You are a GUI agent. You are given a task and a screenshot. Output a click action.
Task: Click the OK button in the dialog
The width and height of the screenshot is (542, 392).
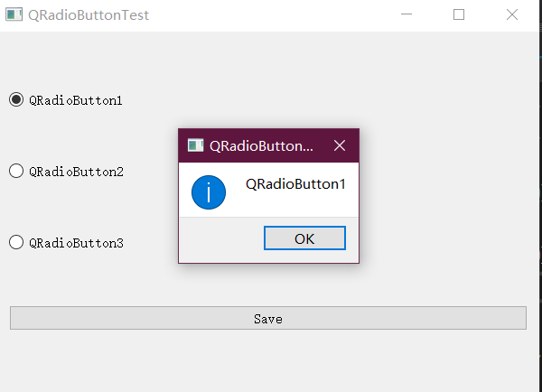304,238
